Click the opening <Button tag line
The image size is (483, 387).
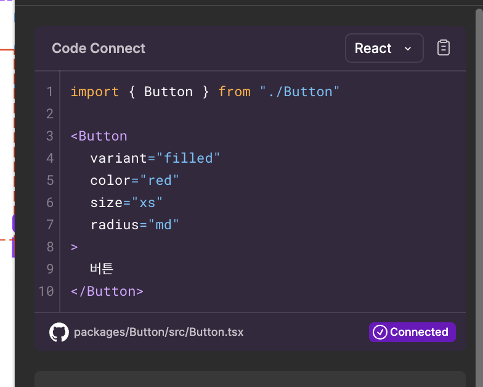click(x=99, y=136)
